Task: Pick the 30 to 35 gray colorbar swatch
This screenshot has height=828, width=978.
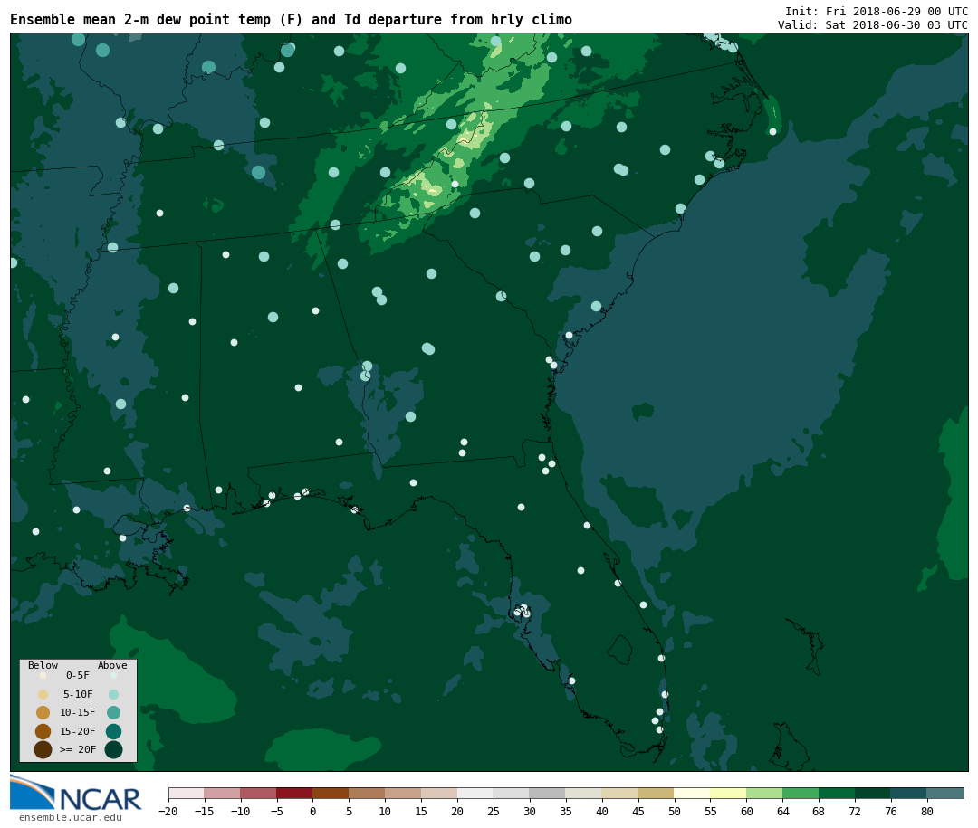Action: click(548, 793)
